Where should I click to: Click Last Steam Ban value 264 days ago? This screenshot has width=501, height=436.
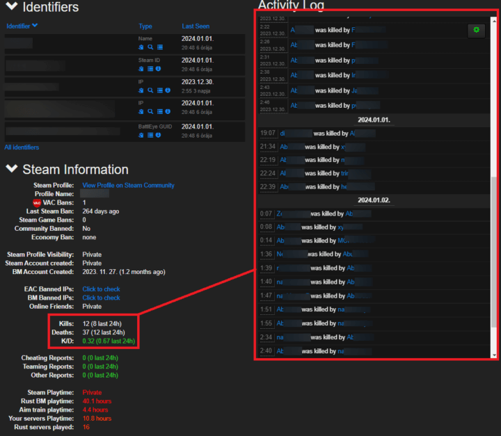pos(101,211)
